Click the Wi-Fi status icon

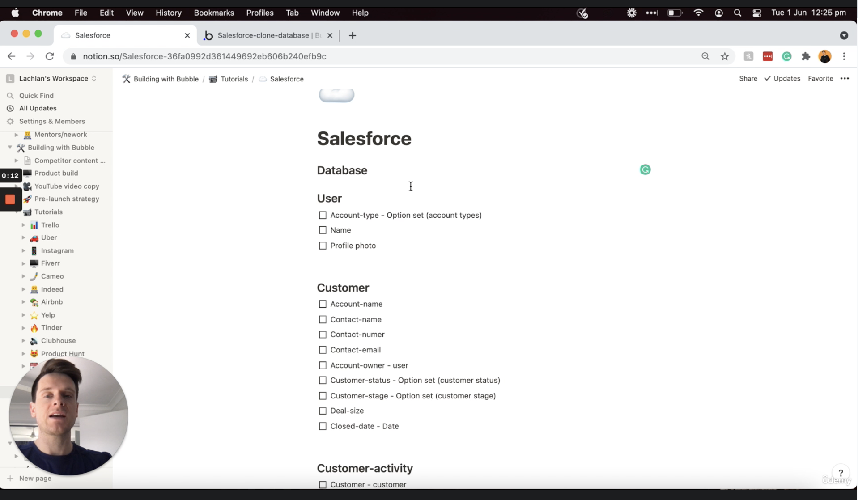point(698,13)
